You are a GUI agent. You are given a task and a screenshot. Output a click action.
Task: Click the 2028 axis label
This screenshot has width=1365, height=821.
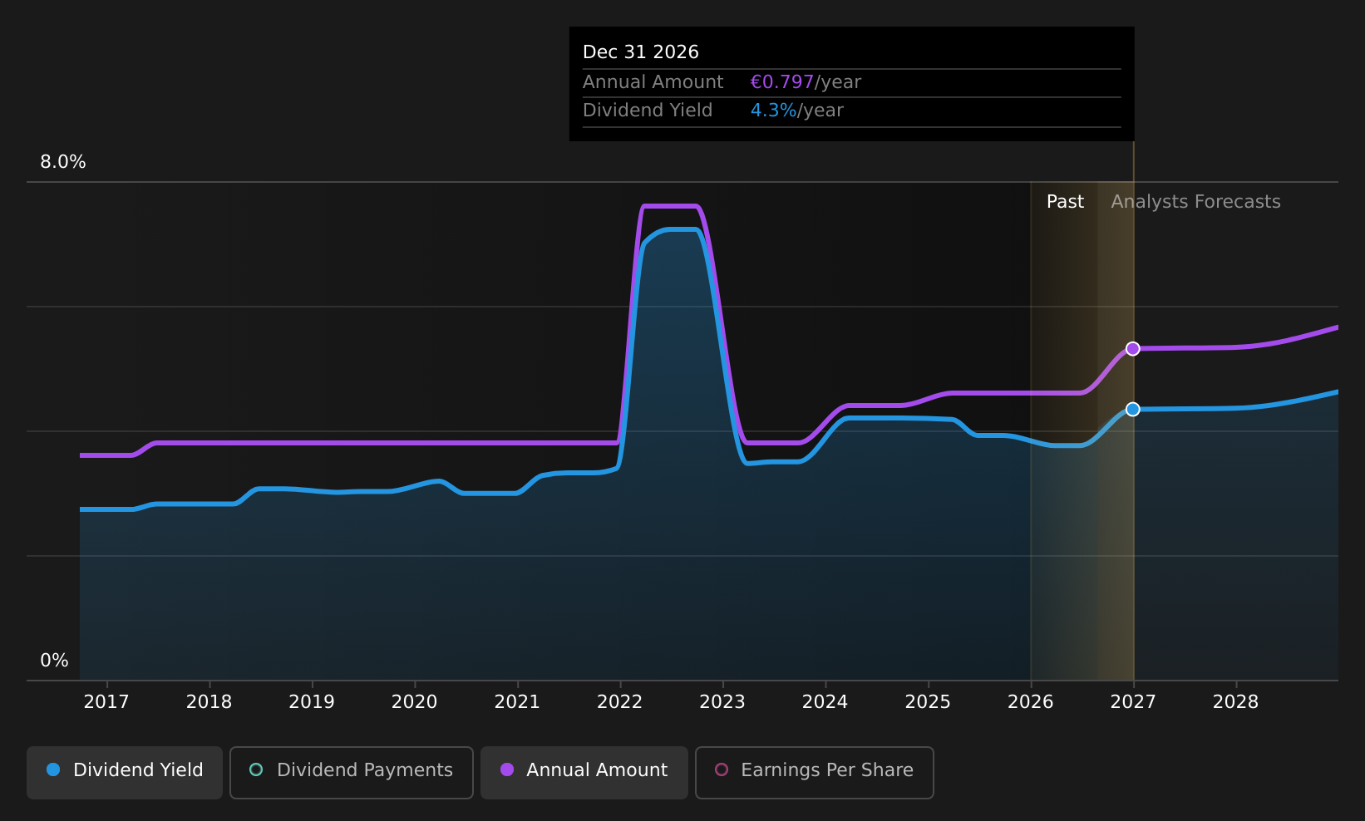click(1235, 702)
